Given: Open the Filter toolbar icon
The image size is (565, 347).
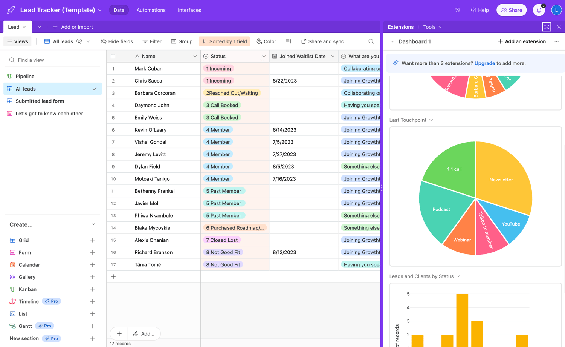Looking at the screenshot, I should click(144, 41).
